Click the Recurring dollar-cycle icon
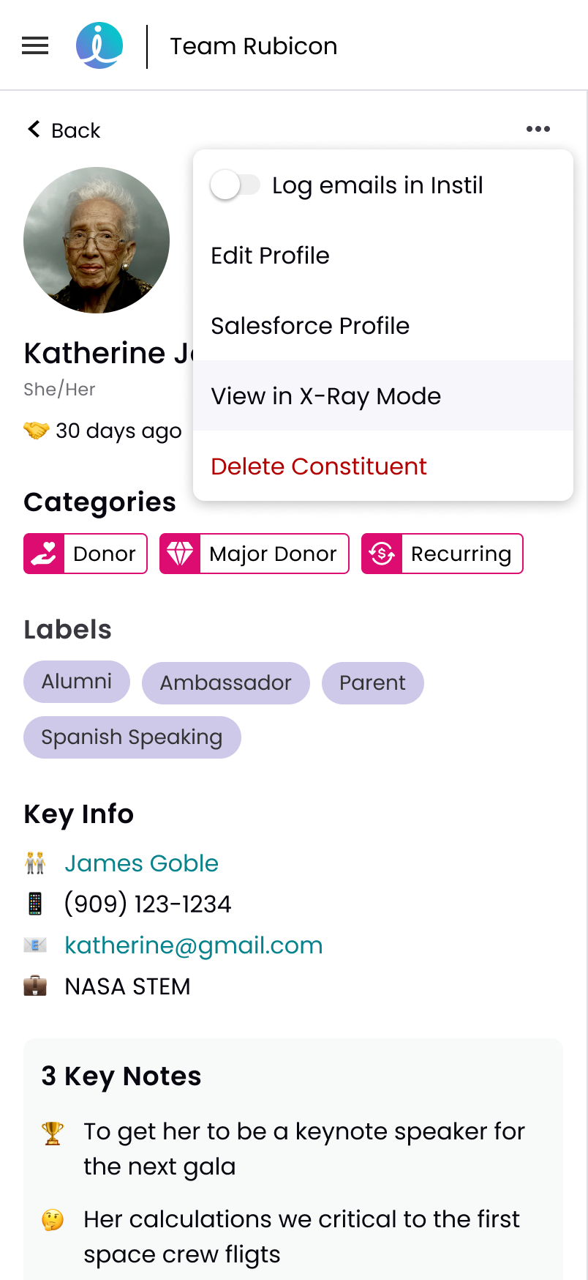Viewport: 588px width, 1280px height. (382, 554)
